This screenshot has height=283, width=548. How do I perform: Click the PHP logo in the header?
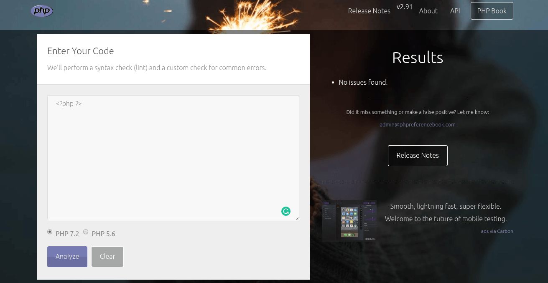click(41, 11)
